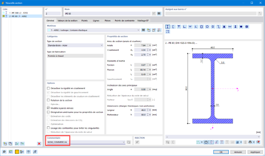Toggle dimension display in section preview
The width and height of the screenshot is (265, 156).
pos(206,142)
